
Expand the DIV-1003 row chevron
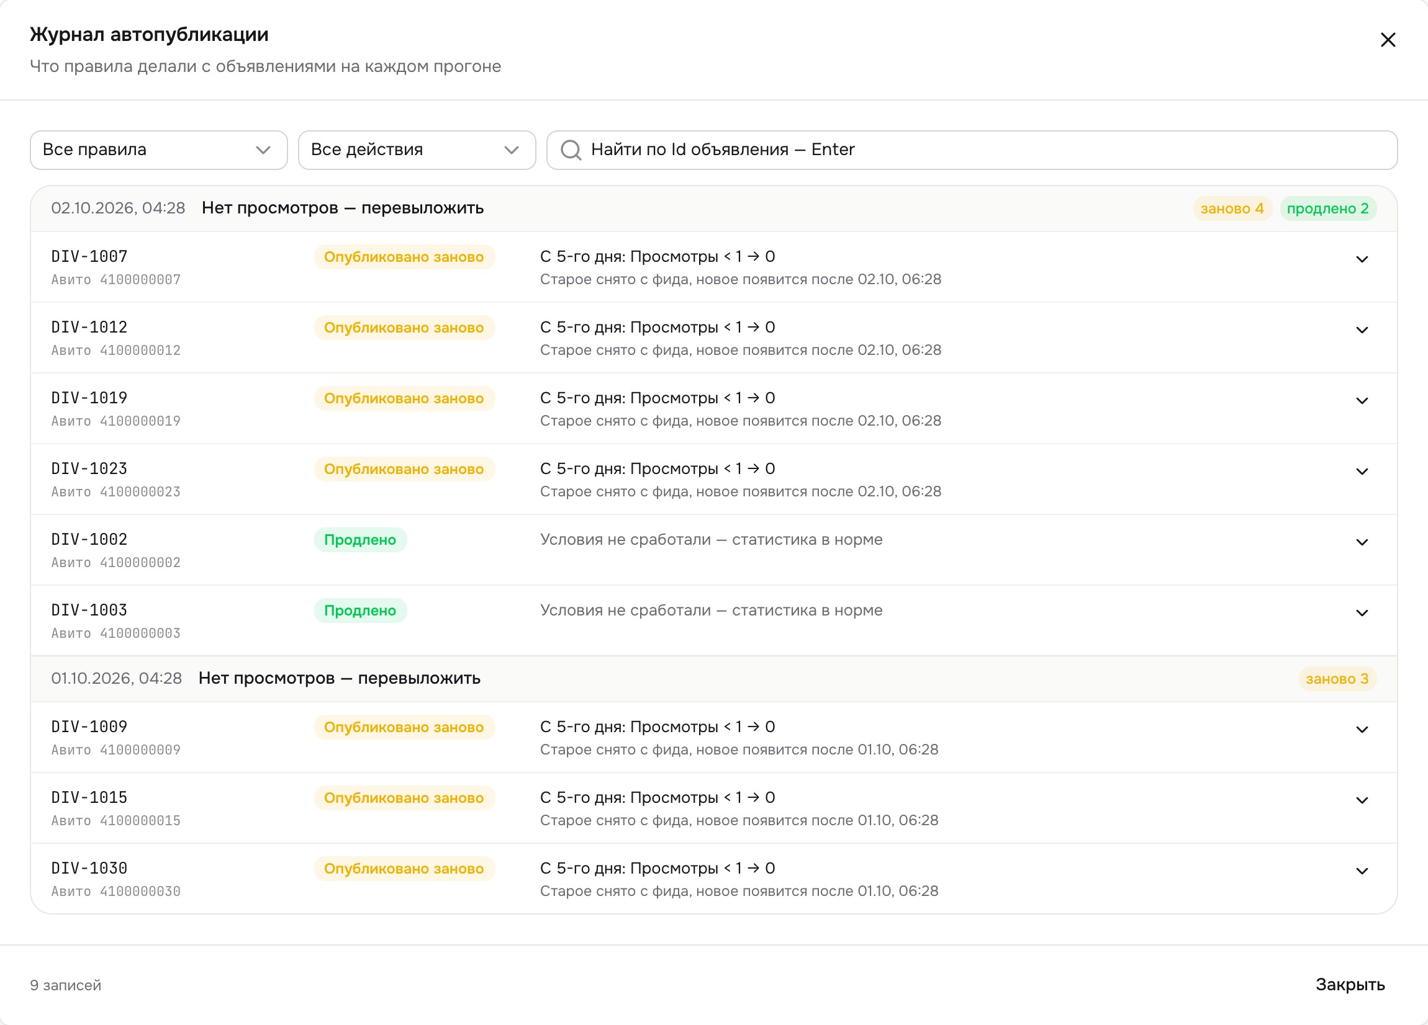click(1362, 613)
